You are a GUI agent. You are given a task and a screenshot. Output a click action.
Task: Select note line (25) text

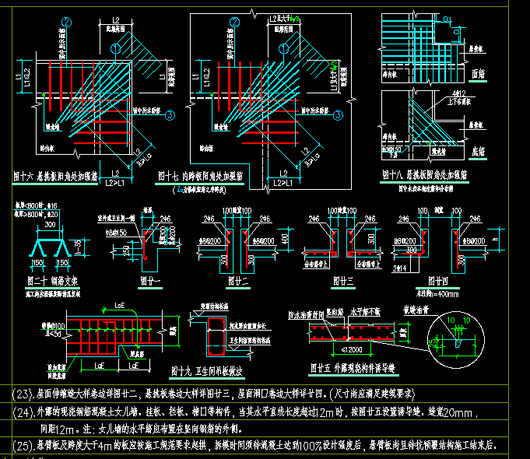click(254, 446)
